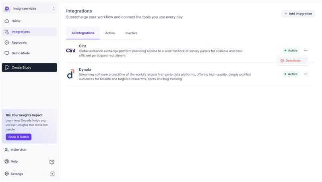
Task: Launch Demo Mode monitor icon
Action: click(x=7, y=53)
